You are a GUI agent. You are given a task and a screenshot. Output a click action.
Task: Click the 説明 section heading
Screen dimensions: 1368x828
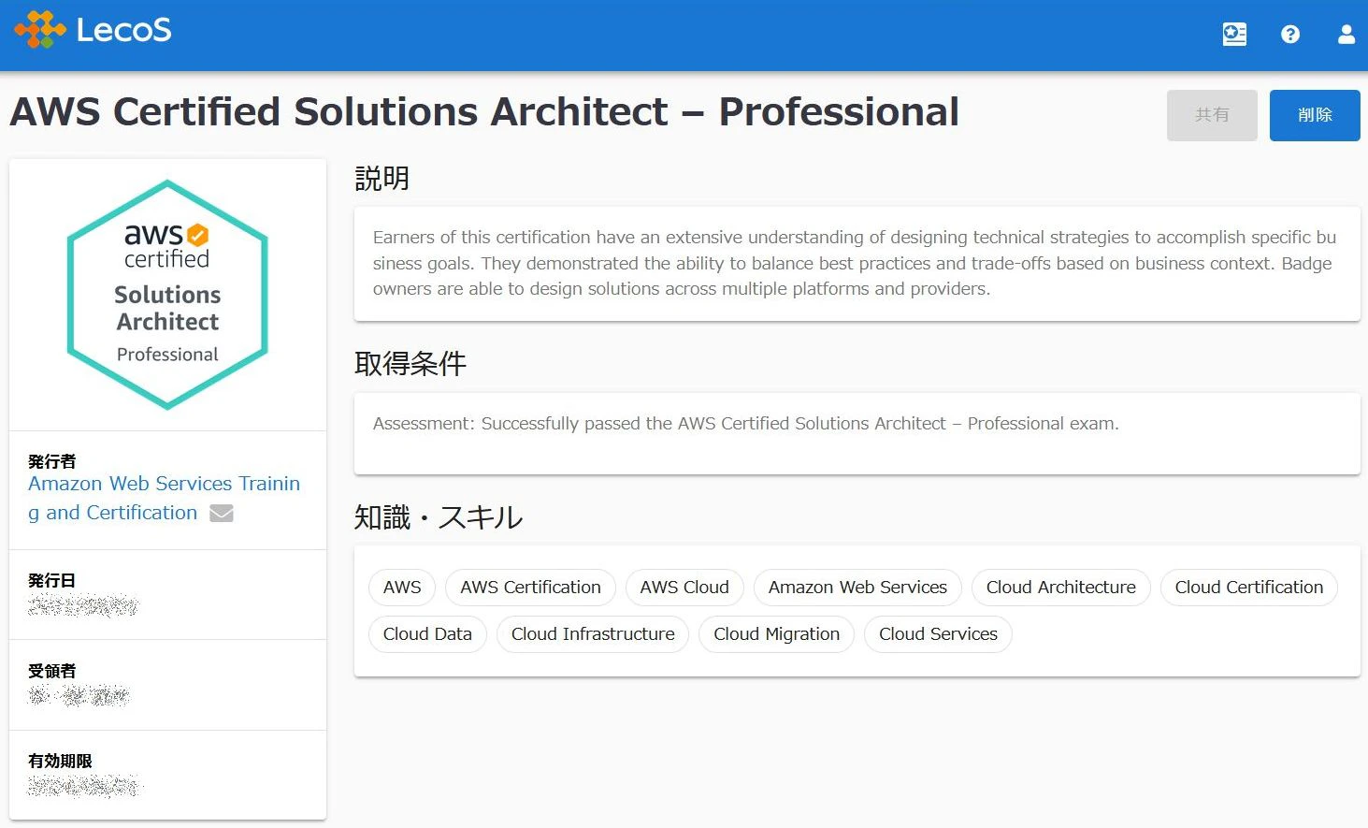(x=382, y=179)
